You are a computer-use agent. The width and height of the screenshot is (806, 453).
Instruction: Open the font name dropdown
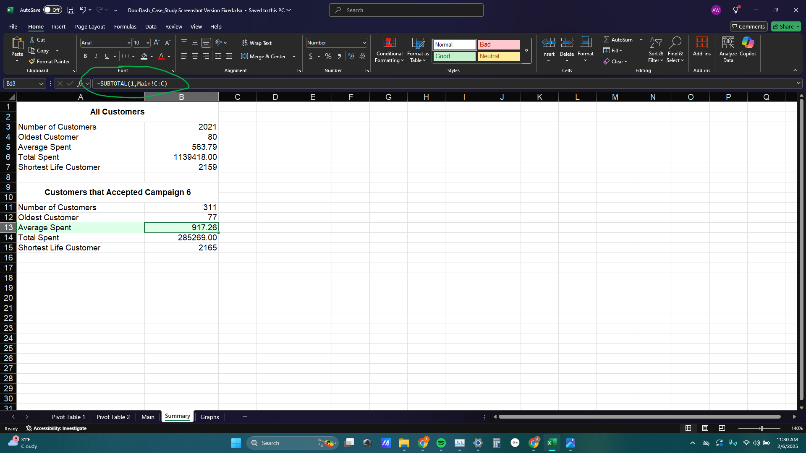coord(128,43)
